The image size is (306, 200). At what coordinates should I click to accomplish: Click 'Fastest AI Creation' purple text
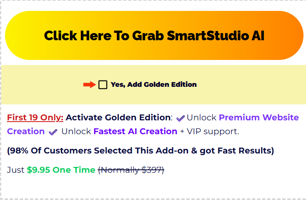click(x=135, y=131)
